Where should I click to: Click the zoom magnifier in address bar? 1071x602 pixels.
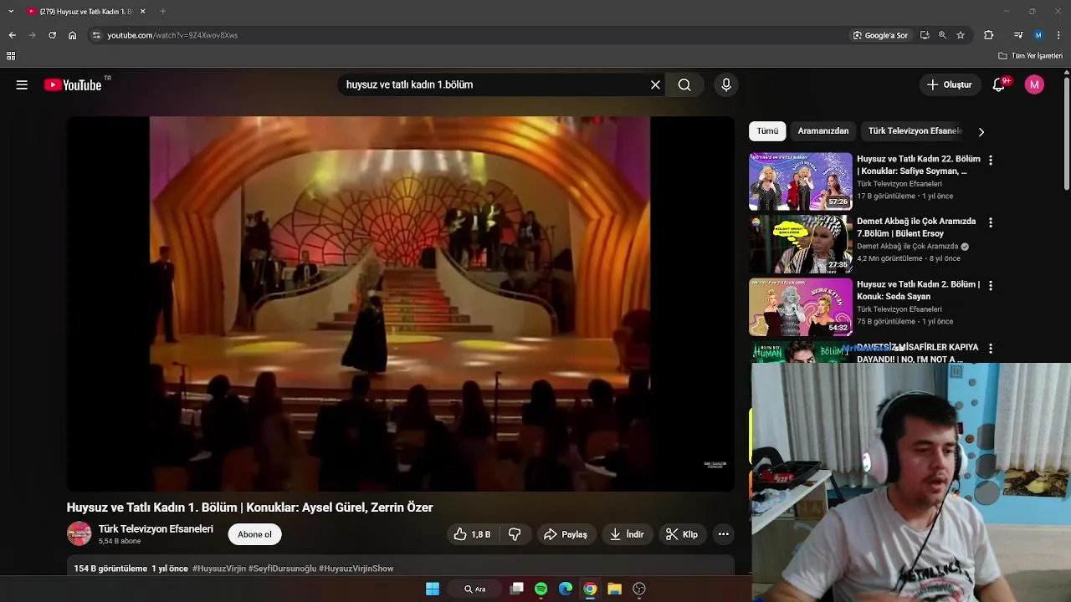942,35
